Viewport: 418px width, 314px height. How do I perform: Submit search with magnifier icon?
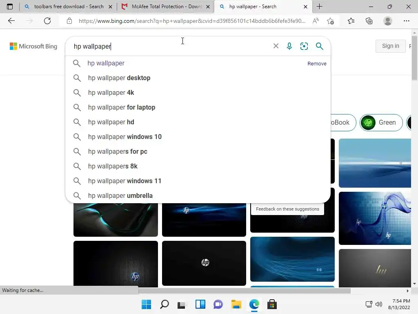319,46
